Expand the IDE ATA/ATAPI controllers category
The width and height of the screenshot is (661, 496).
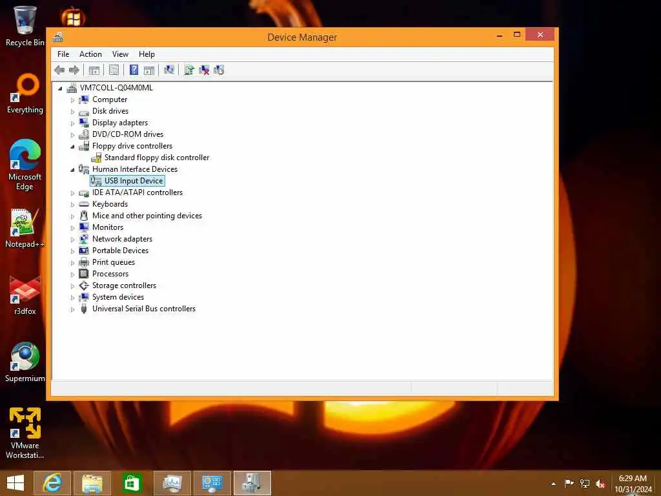pyautogui.click(x=72, y=193)
